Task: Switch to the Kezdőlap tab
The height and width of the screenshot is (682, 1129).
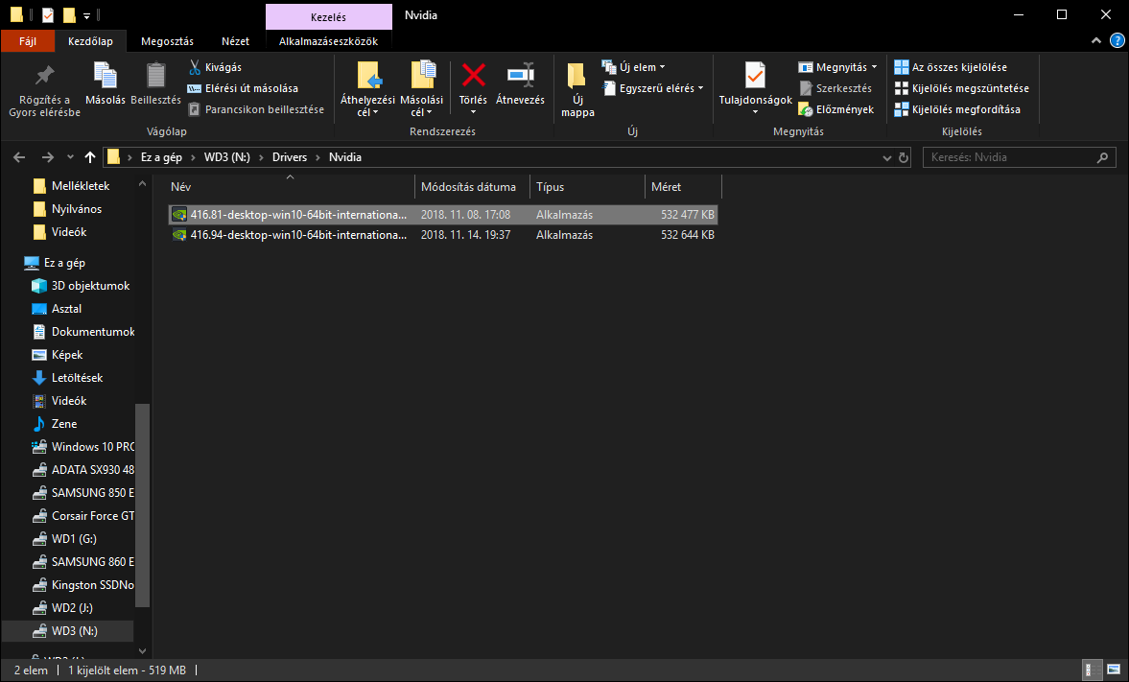Action: (x=91, y=41)
